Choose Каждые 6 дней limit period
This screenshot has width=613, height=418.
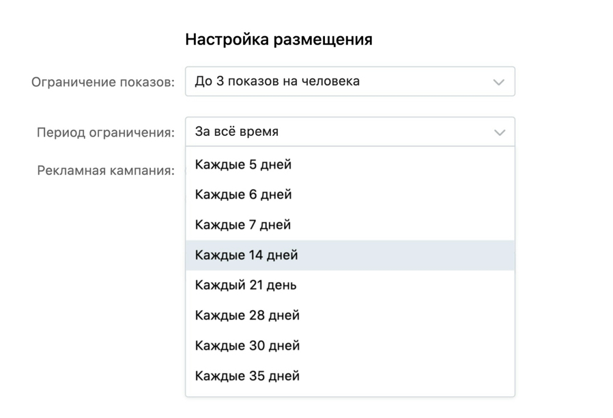244,194
